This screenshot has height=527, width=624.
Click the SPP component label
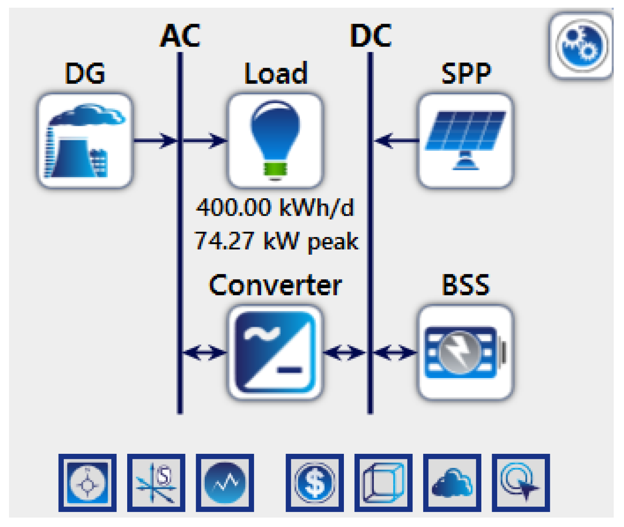[x=467, y=73]
